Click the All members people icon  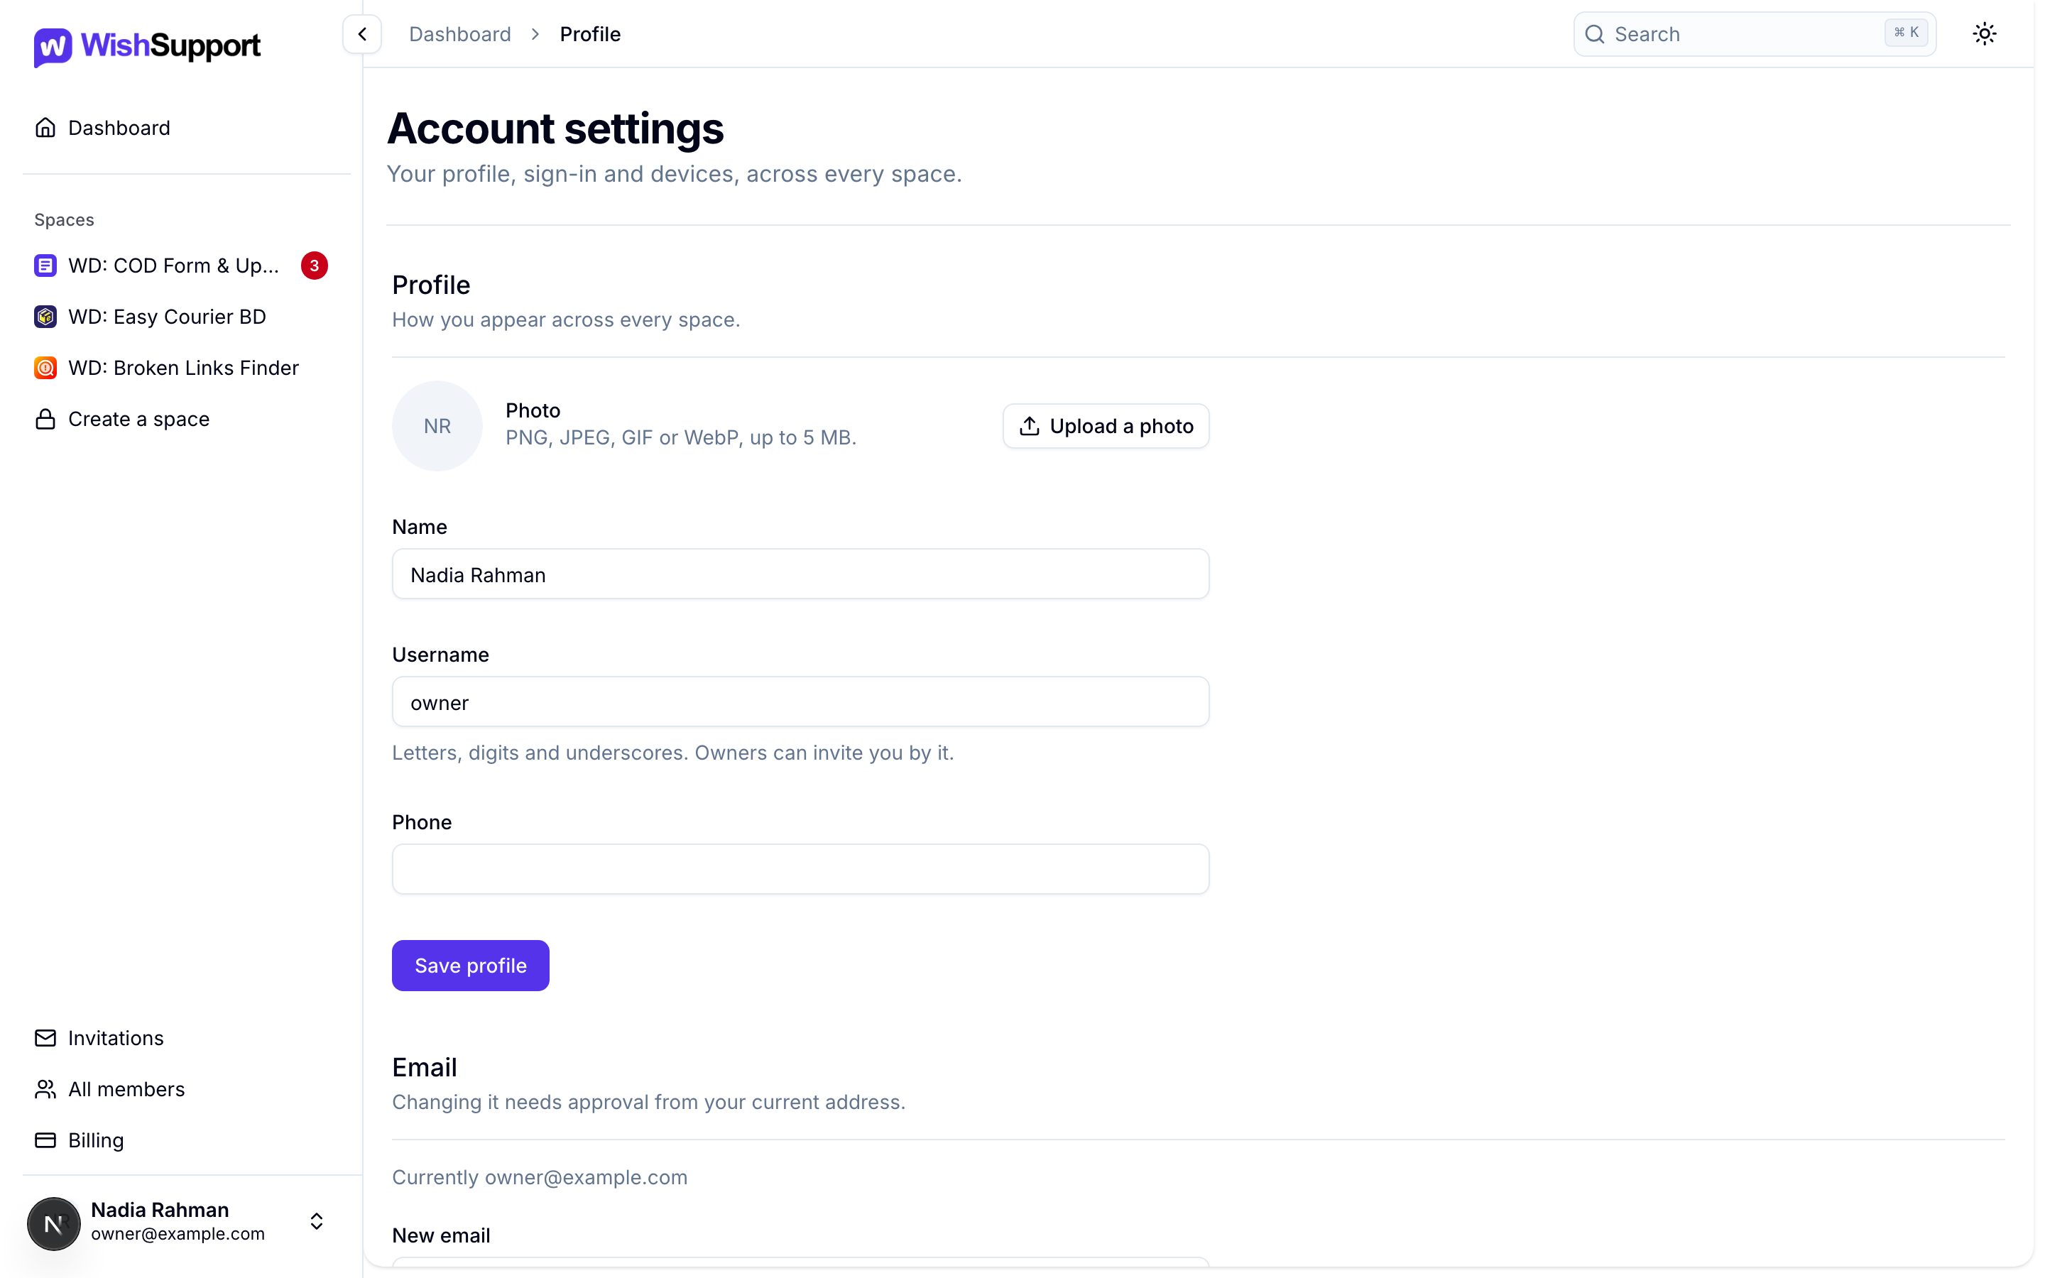[45, 1090]
